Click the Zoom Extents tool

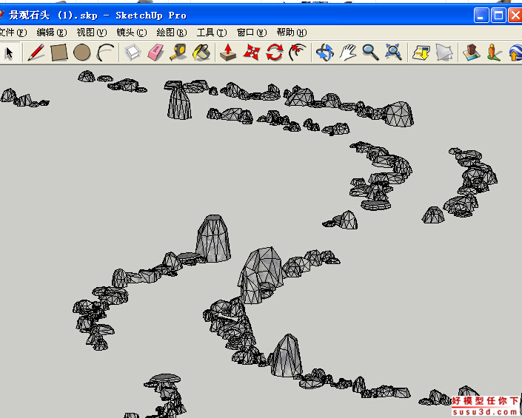coord(393,53)
